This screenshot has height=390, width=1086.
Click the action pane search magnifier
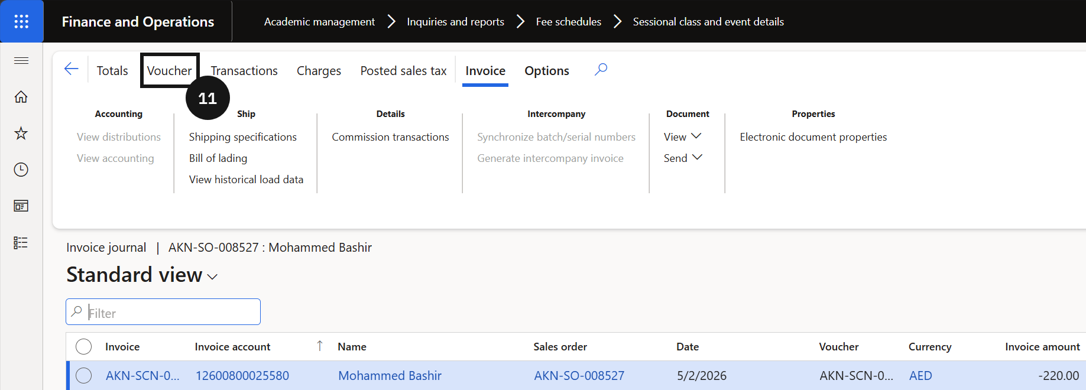[601, 70]
